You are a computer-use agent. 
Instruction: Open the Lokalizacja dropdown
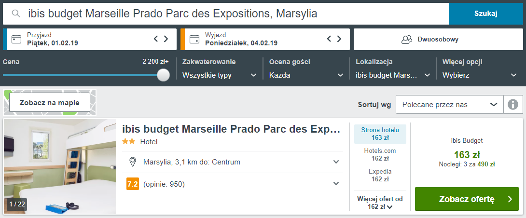[x=393, y=75]
